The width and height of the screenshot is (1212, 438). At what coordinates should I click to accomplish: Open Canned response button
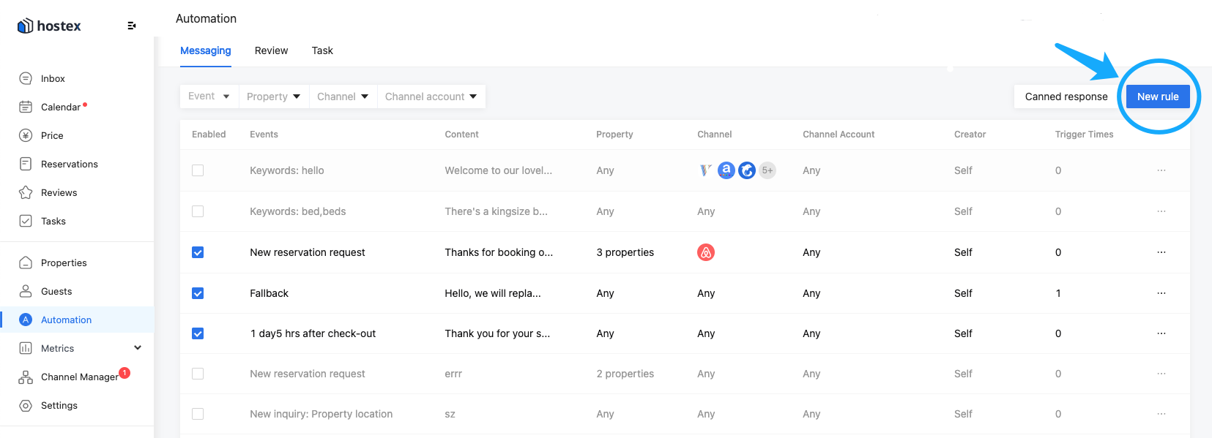(1066, 97)
